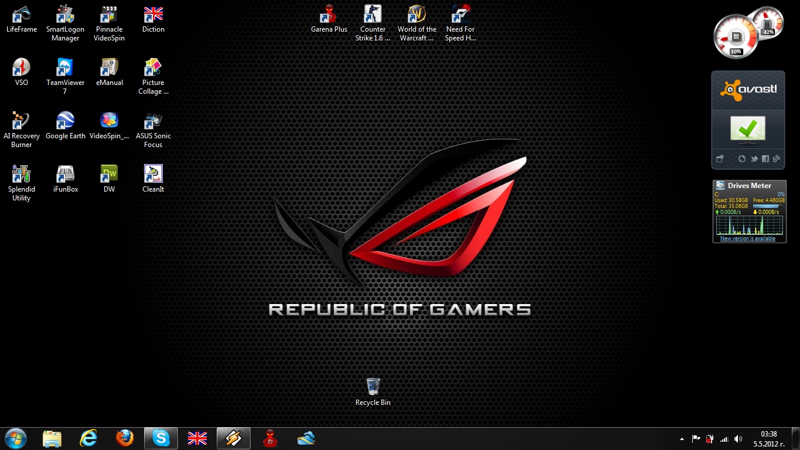Screen dimensions: 800x450
Task: Open the avast gadget Twitter icon
Action: tap(754, 159)
